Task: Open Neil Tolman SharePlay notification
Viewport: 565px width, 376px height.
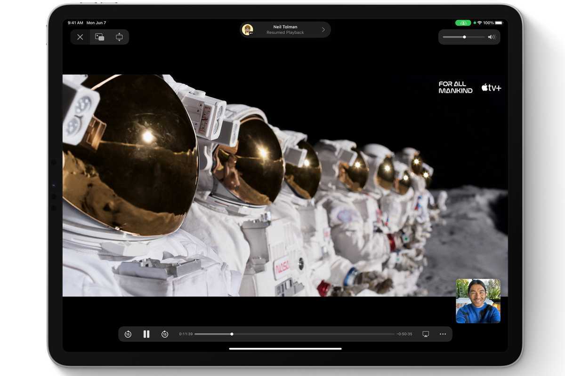Action: click(x=285, y=30)
